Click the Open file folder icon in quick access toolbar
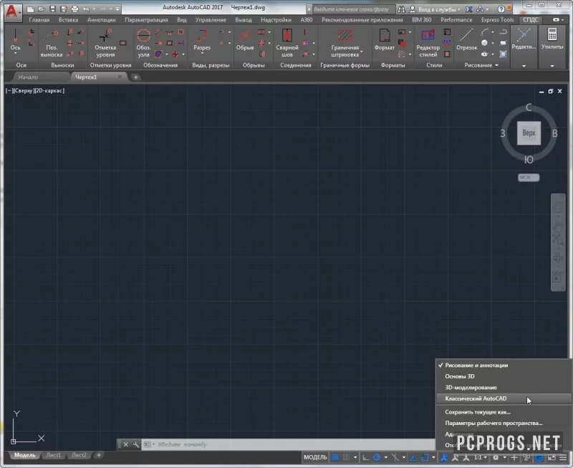Image resolution: width=573 pixels, height=468 pixels. [x=42, y=9]
